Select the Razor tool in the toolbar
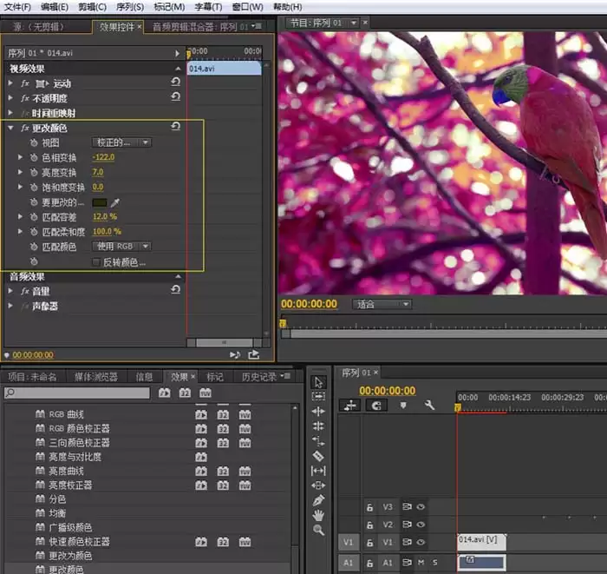Screen dimensions: 607x574 [x=318, y=455]
